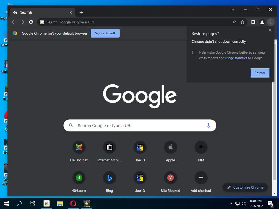Open File Explorer from taskbar
This screenshot has height=209, width=279.
(x=60, y=204)
